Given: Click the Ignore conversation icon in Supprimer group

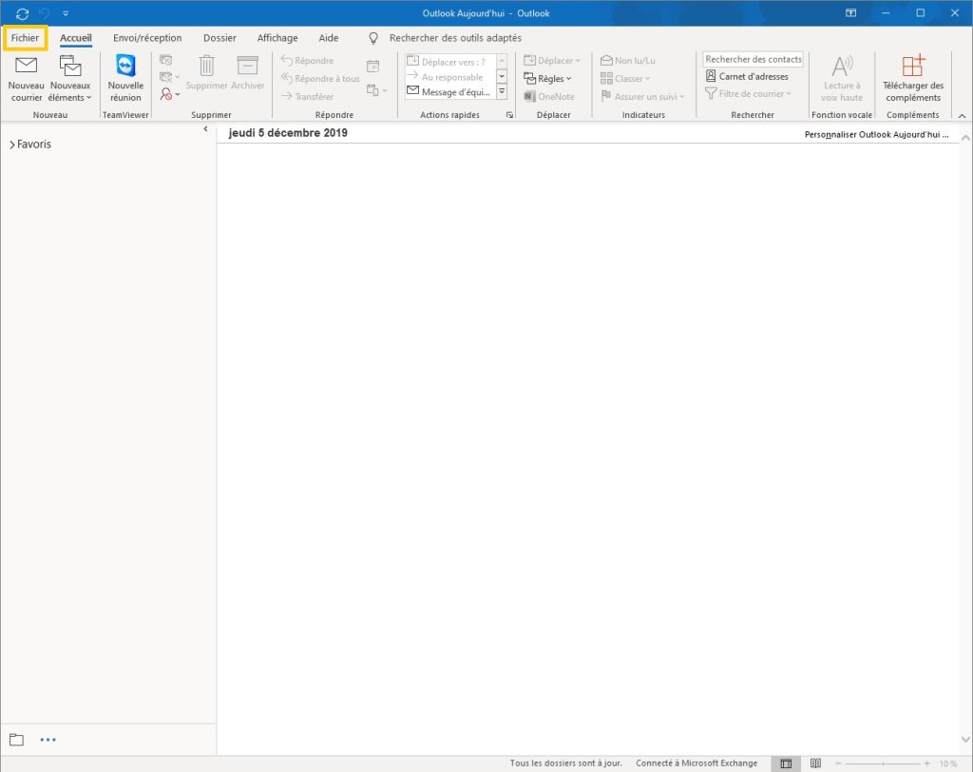Looking at the screenshot, I should tap(165, 60).
